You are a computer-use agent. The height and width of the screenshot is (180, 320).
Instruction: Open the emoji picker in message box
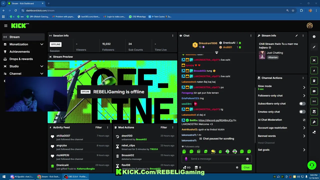247,159
